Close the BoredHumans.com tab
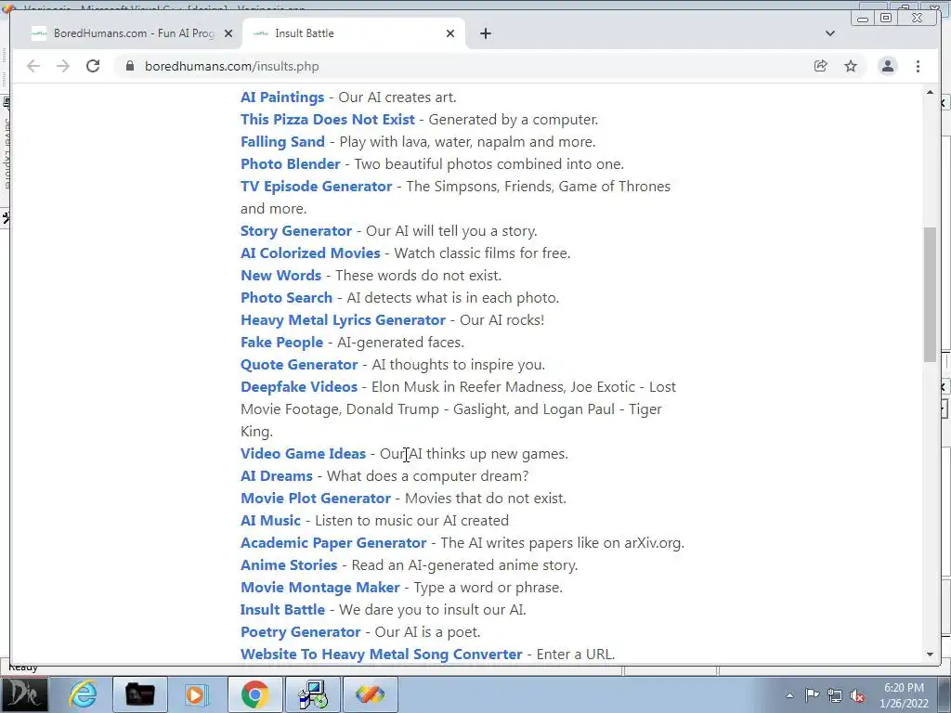The width and height of the screenshot is (951, 713). (228, 33)
